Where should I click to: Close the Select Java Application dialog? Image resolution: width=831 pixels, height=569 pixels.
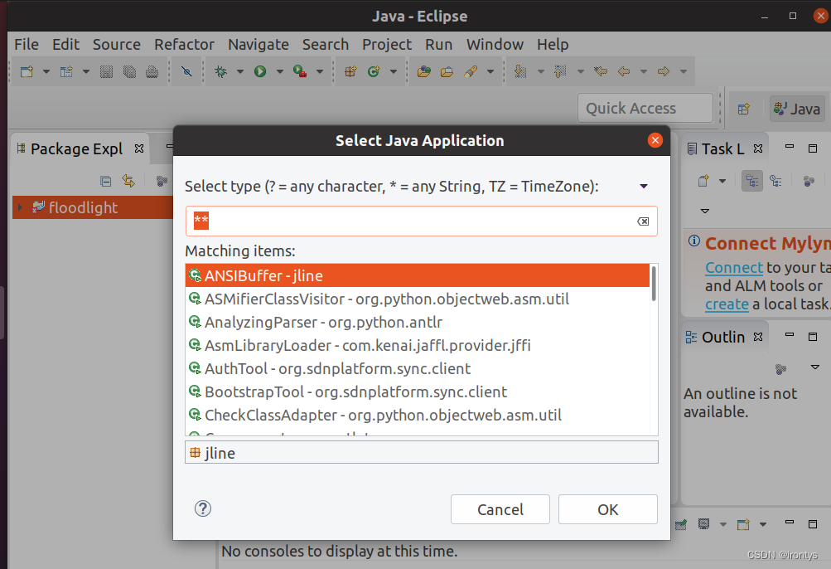tap(655, 140)
